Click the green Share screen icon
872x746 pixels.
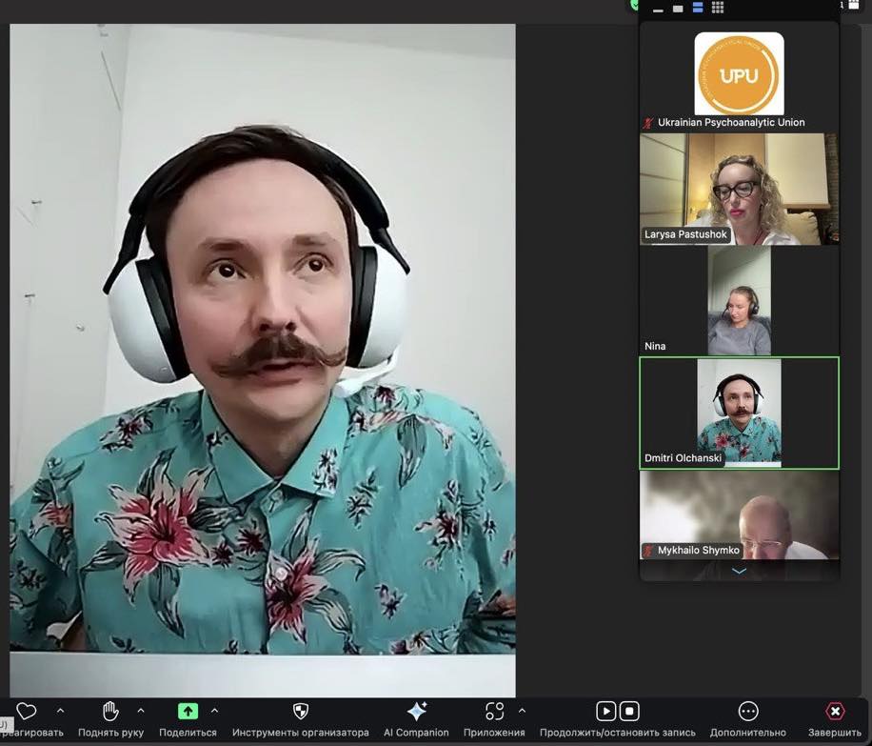pos(188,711)
